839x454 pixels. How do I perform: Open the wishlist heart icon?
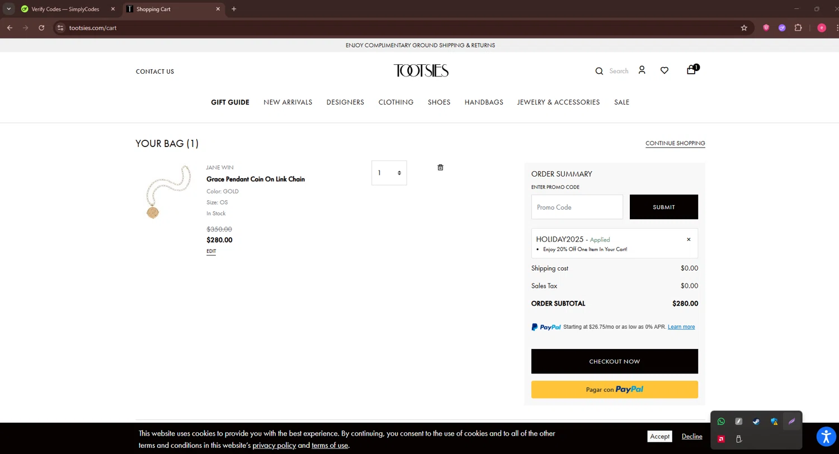pyautogui.click(x=664, y=70)
